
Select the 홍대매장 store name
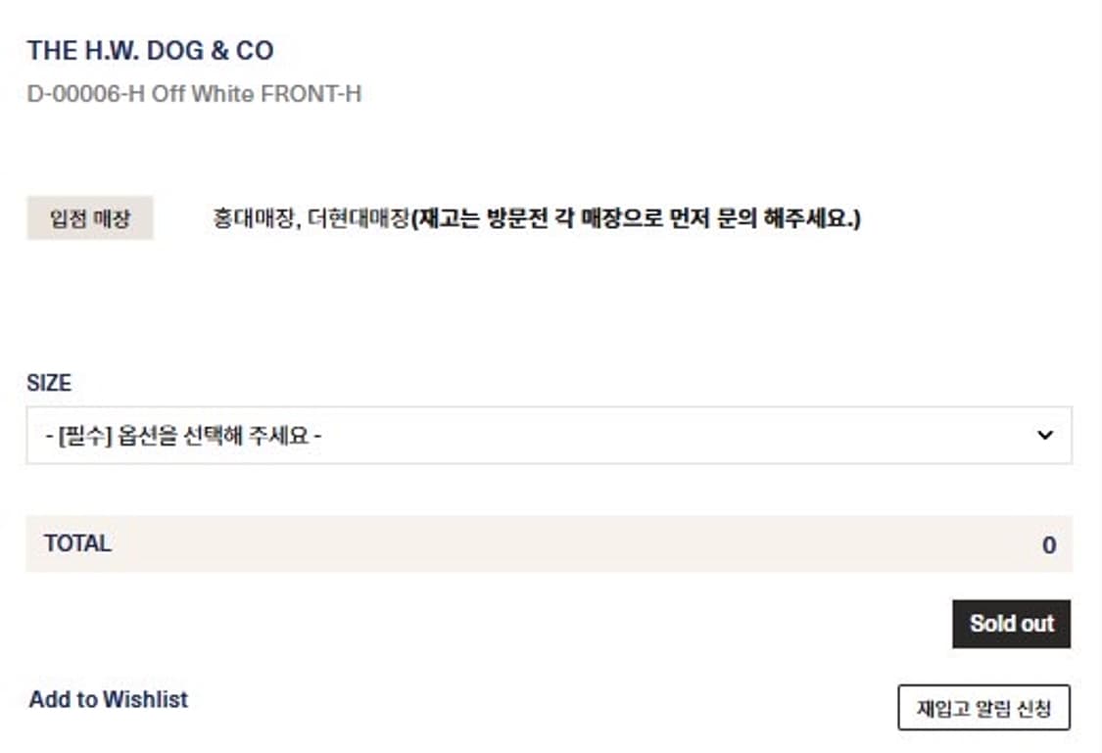254,218
